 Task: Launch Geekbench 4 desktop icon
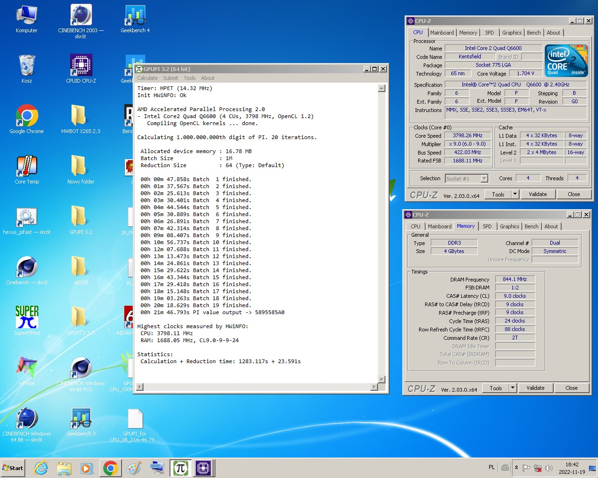pos(135,19)
